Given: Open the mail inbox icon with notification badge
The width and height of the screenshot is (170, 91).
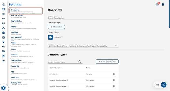Looking at the screenshot, I should (x=157, y=4).
